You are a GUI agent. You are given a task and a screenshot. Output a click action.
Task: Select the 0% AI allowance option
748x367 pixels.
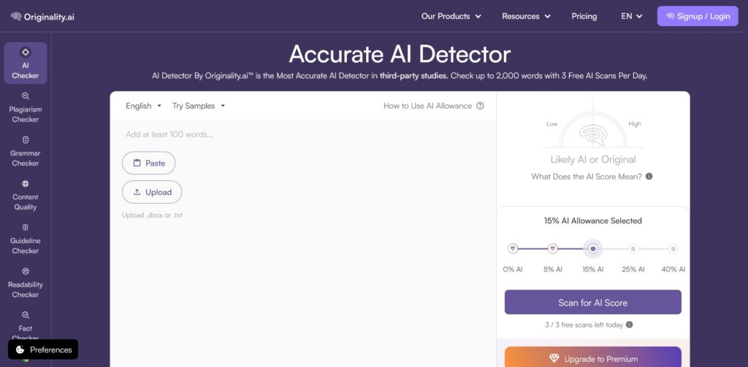point(513,249)
